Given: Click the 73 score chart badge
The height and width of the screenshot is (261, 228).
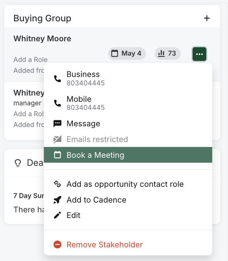Looking at the screenshot, I should click(167, 54).
